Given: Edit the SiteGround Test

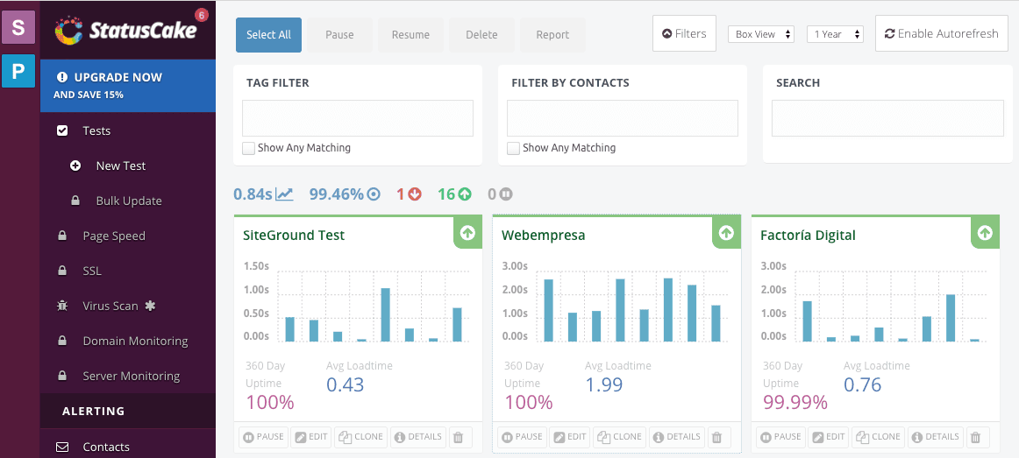Looking at the screenshot, I should pos(311,437).
